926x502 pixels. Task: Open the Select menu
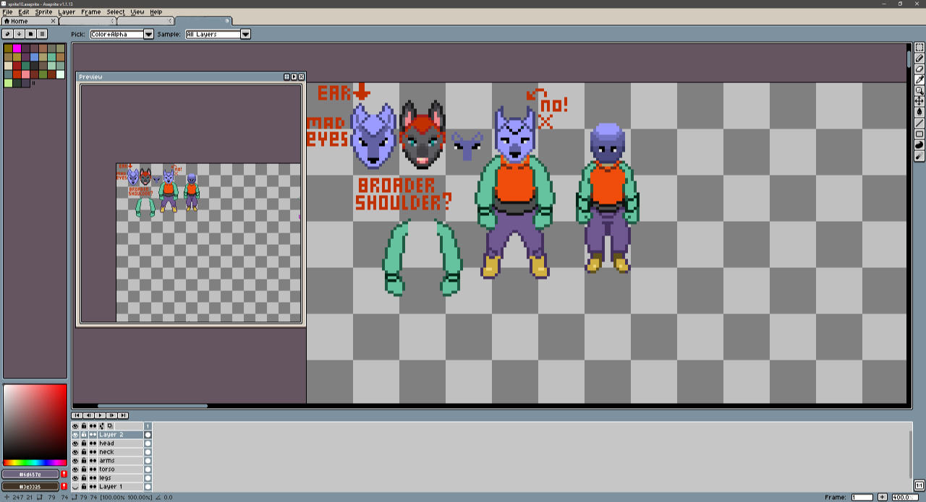(x=116, y=12)
